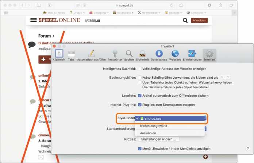Open Automatisch ausfüllen preferences
The image size is (254, 163).
pos(91,55)
